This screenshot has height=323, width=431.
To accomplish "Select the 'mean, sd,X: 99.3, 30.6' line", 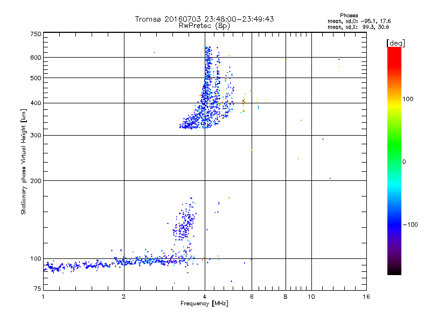I will tap(358, 27).
